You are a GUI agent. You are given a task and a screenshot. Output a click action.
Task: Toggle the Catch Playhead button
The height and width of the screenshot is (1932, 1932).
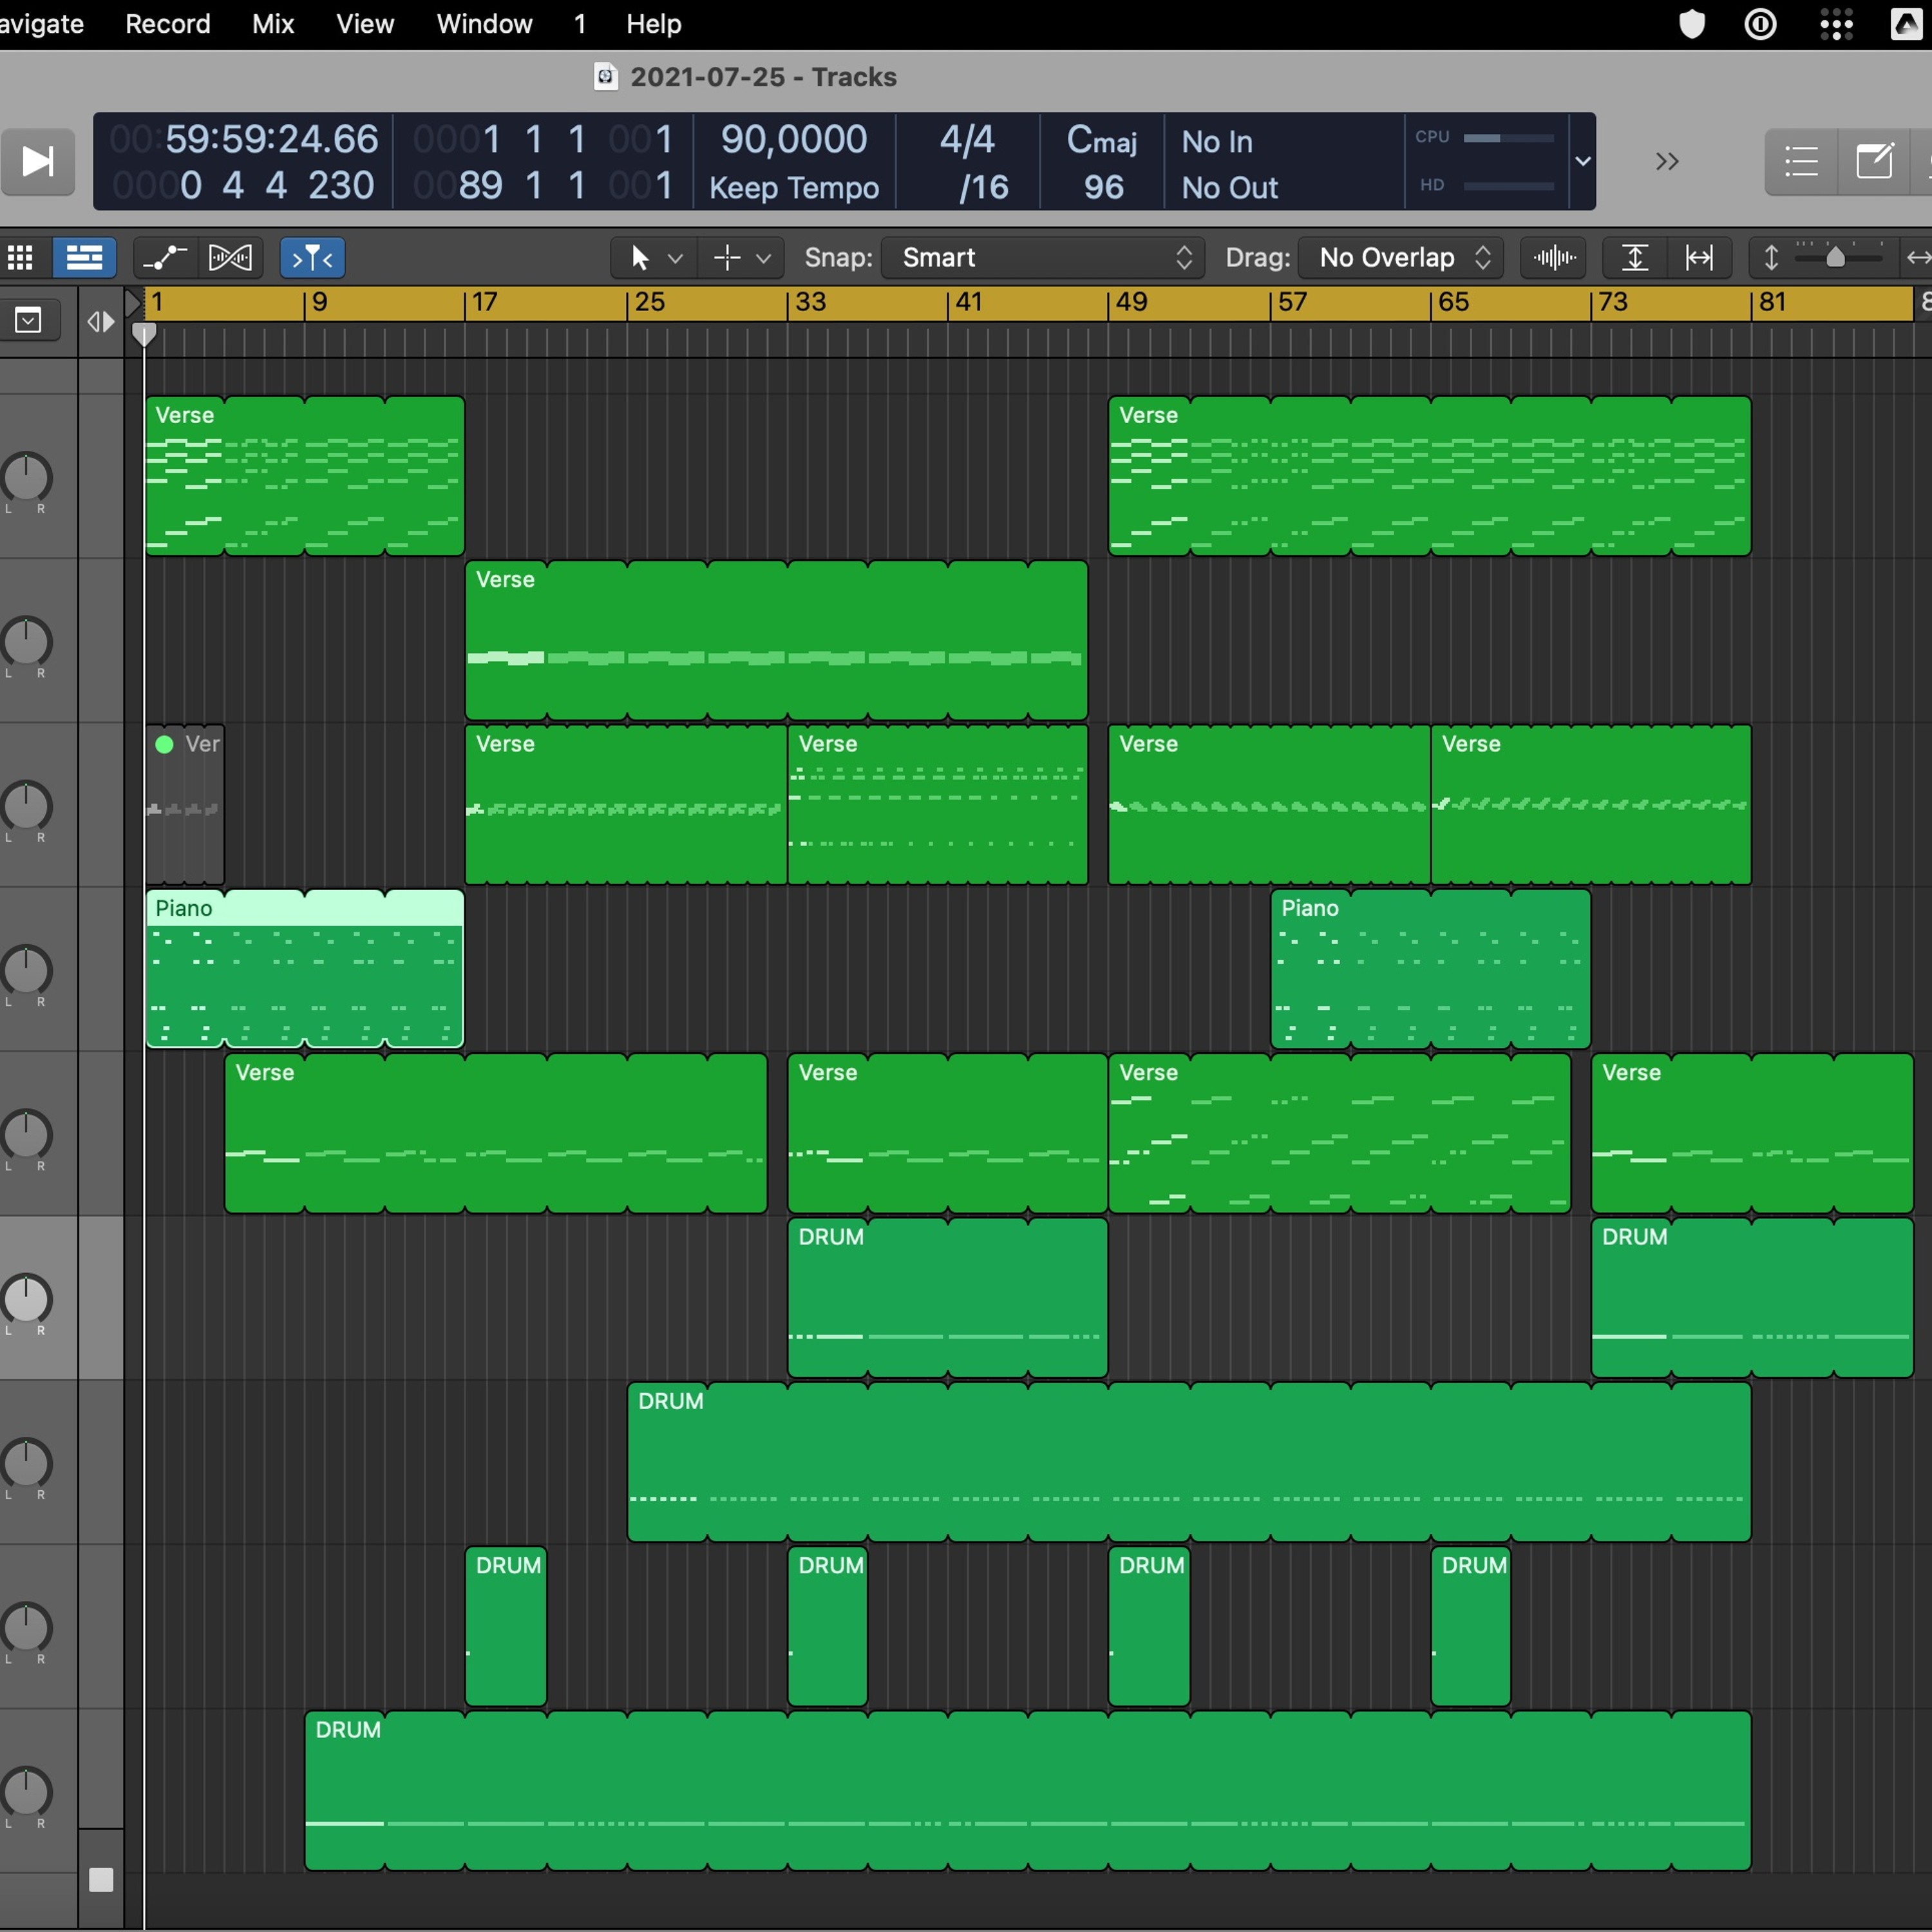tap(312, 258)
